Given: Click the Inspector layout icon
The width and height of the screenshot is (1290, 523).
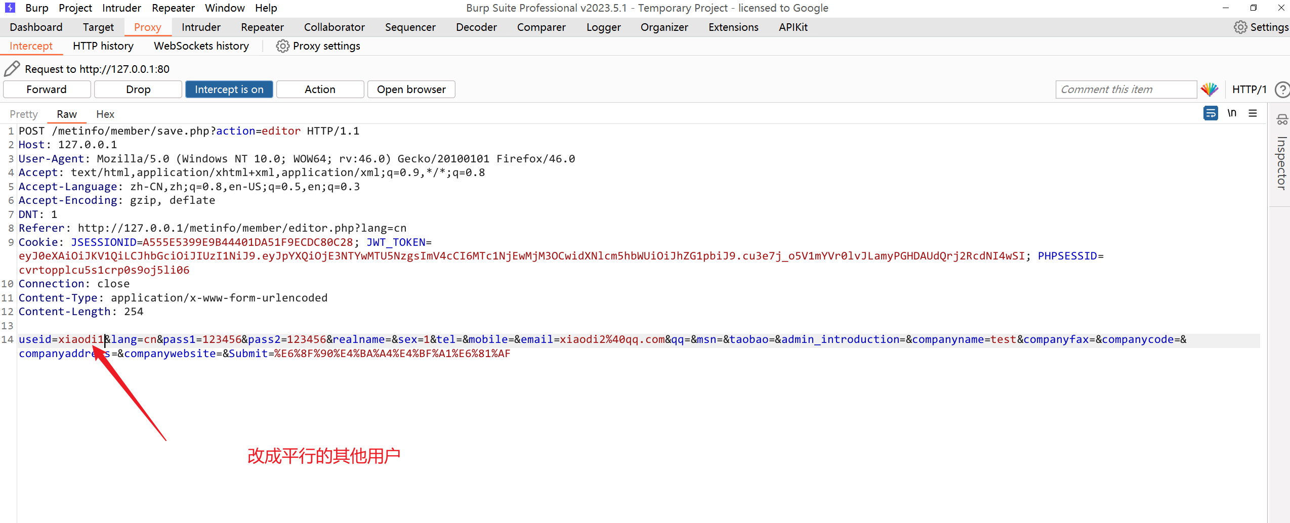Looking at the screenshot, I should (x=1282, y=120).
